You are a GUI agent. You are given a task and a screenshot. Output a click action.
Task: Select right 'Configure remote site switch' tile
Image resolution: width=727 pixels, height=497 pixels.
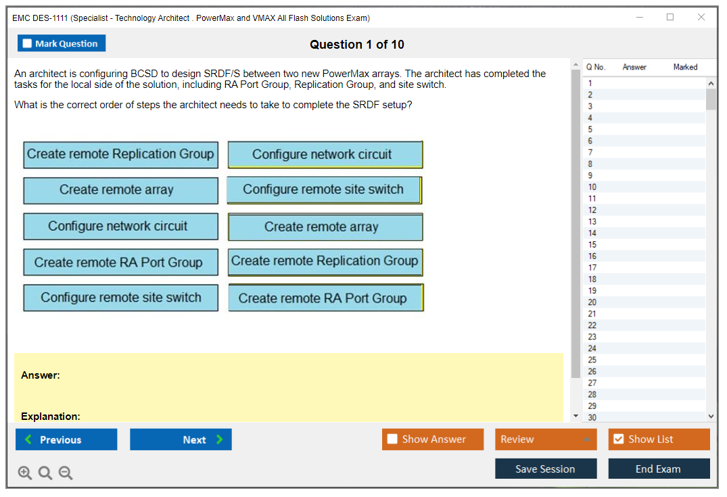(x=324, y=190)
